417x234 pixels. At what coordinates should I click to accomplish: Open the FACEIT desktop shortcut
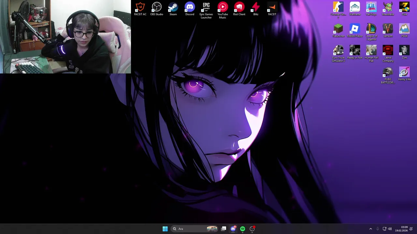[x=272, y=9]
